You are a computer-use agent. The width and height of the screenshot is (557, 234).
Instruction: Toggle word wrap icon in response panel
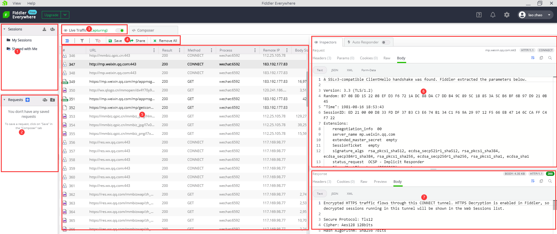point(533,181)
